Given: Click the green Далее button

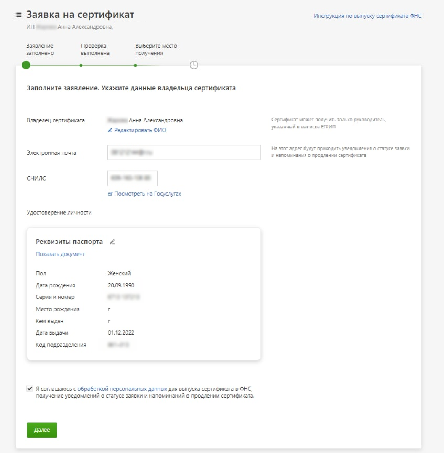Looking at the screenshot, I should 42,430.
